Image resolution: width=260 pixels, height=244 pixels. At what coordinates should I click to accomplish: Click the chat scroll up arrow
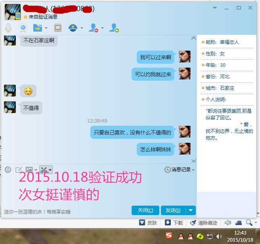click(194, 38)
